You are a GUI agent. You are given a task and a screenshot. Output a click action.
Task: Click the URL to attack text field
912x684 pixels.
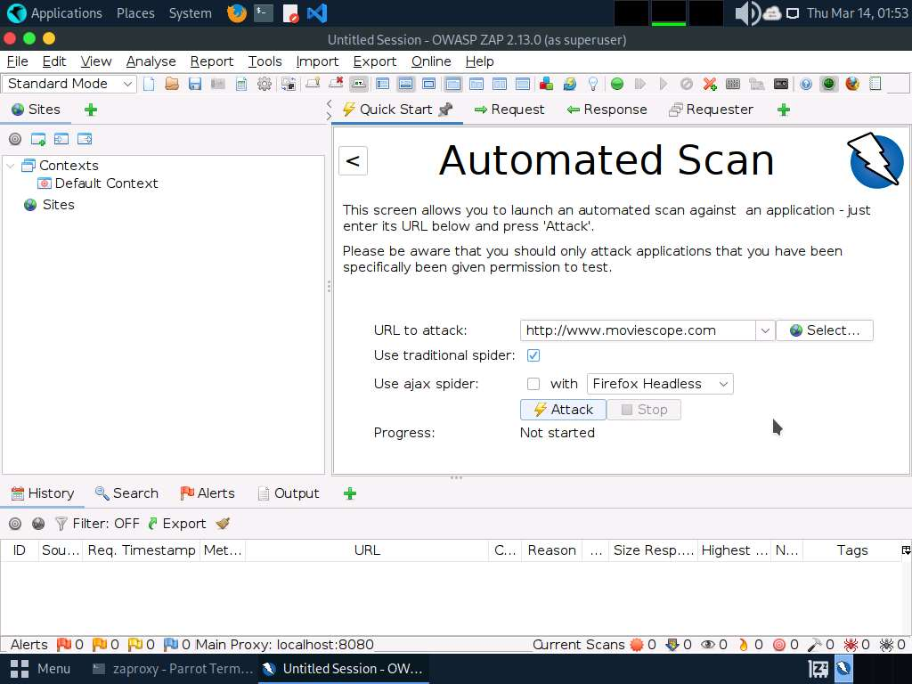click(x=637, y=330)
